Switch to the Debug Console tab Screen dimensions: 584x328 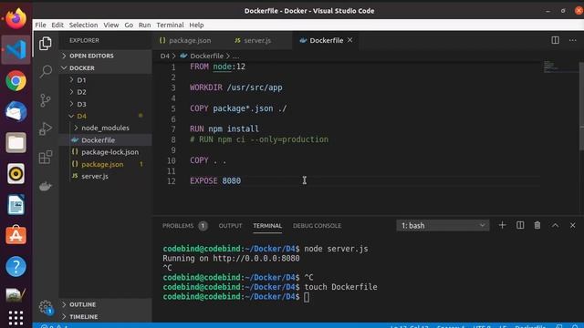pos(317,225)
